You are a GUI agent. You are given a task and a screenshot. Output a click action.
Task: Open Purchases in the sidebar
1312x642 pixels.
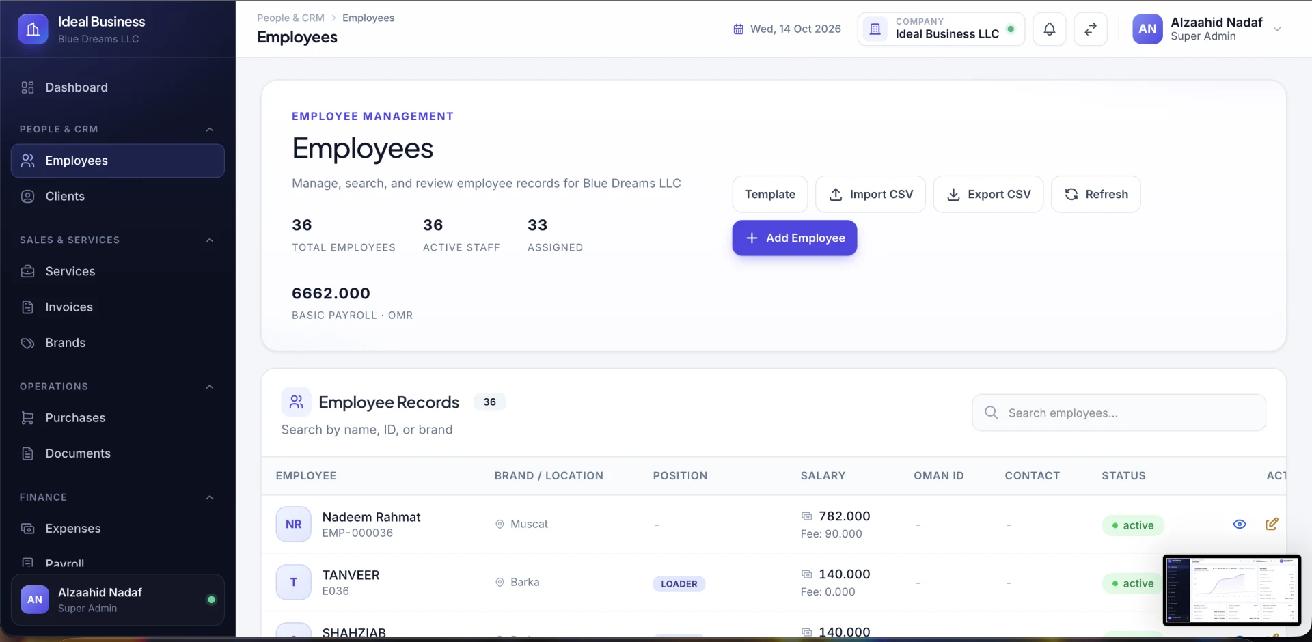click(x=118, y=417)
